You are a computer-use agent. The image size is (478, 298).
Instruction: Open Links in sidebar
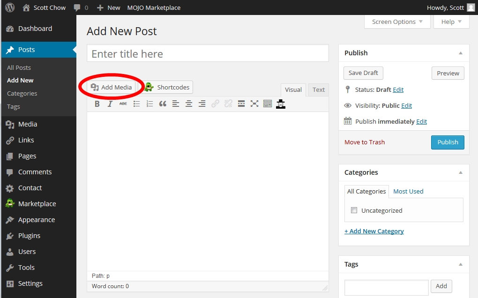click(39, 140)
